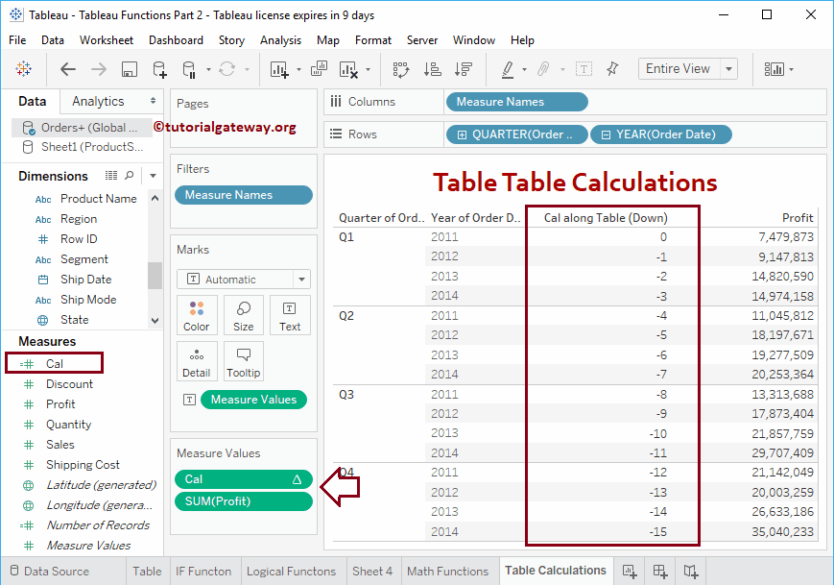Open the Entire View fit dropdown
834x585 pixels.
coord(728,68)
